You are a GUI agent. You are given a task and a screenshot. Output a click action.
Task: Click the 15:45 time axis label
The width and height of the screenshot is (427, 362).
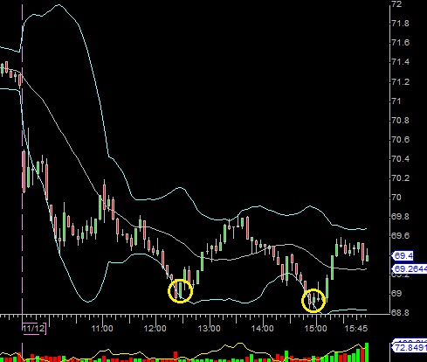tap(356, 329)
